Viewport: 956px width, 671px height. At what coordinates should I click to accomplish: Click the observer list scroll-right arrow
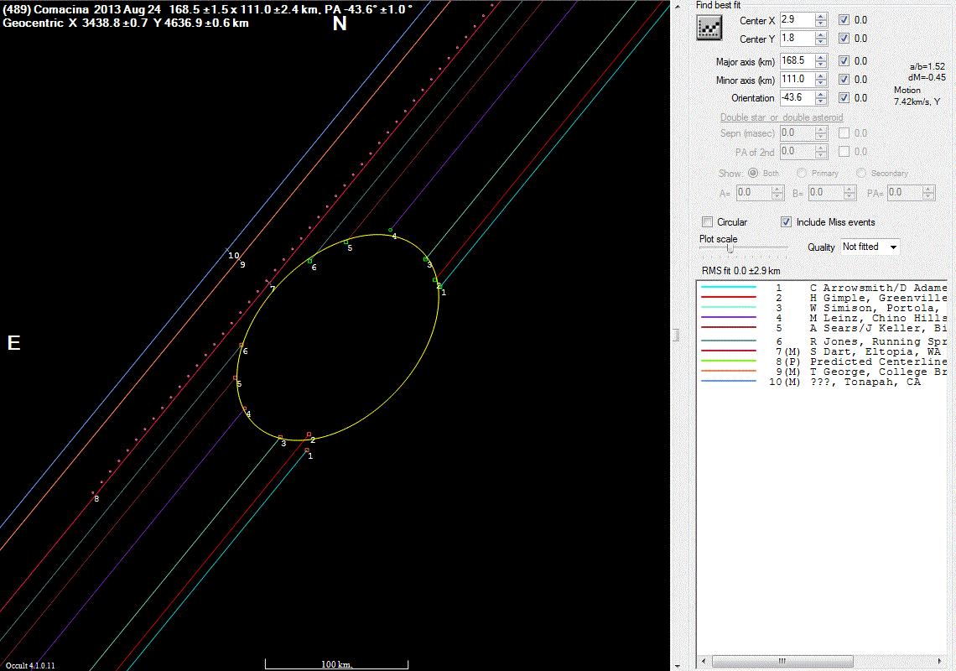pos(939,661)
